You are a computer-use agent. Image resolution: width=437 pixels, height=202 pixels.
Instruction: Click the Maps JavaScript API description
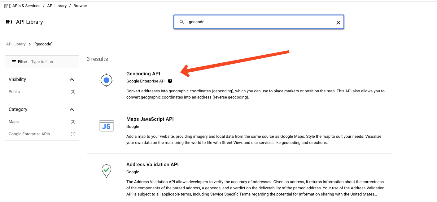254,140
